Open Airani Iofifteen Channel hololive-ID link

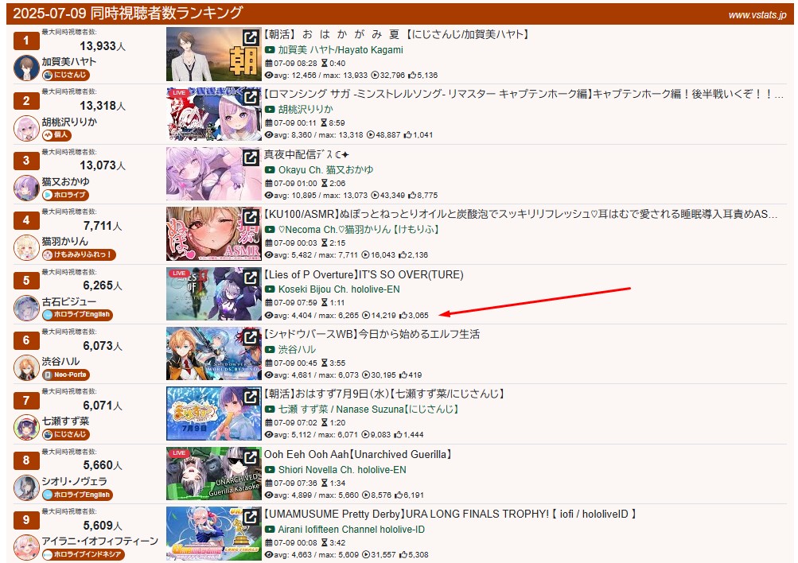pyautogui.click(x=351, y=530)
